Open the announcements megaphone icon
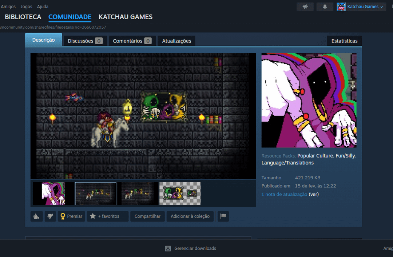The width and height of the screenshot is (393, 257). 305,7
